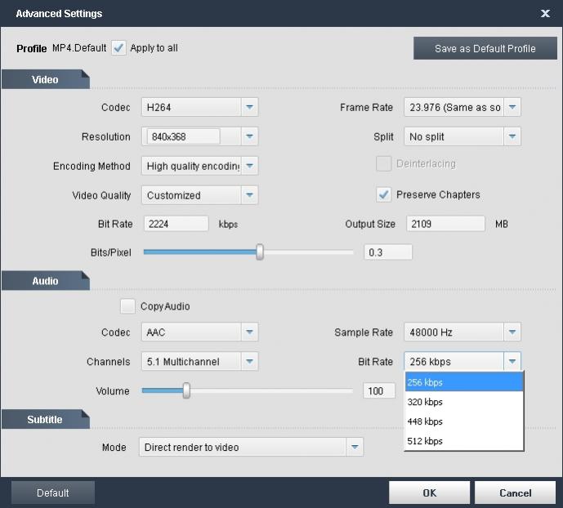
Task: Open the Split dropdown list
Action: click(x=512, y=136)
